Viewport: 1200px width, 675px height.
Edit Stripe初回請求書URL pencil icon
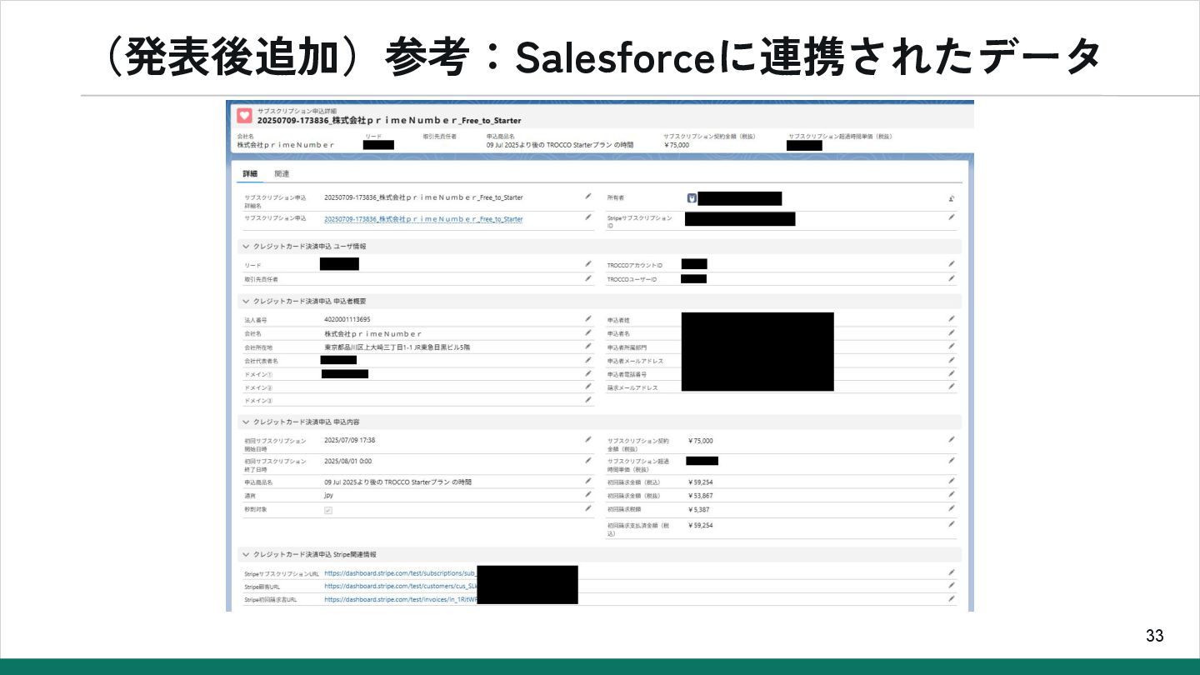(951, 599)
